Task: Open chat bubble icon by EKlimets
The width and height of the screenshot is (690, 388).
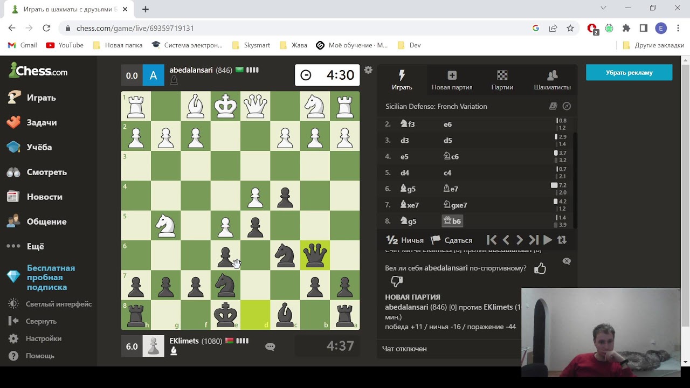Action: tap(270, 347)
